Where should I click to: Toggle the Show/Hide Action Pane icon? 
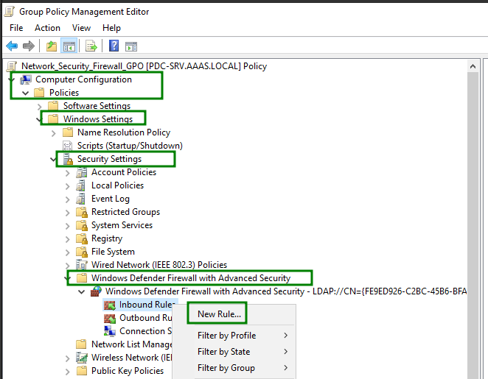131,46
